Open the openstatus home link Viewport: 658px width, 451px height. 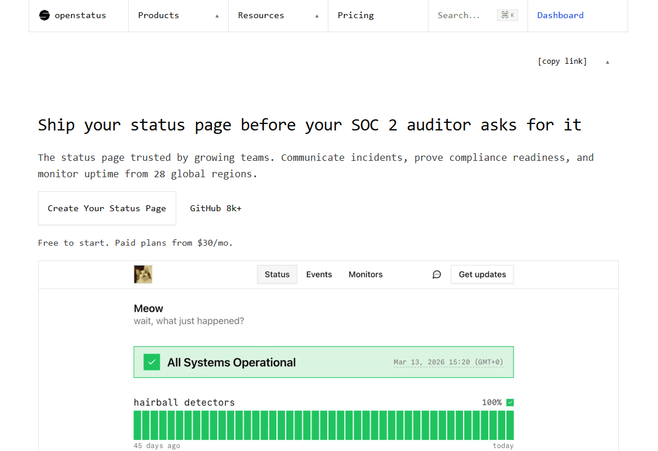click(78, 16)
